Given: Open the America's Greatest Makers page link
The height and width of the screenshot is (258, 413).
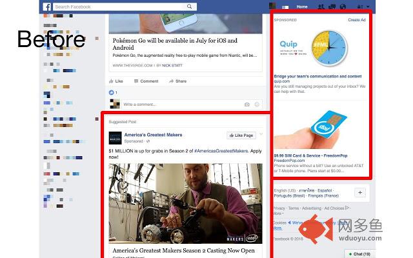Looking at the screenshot, I should (153, 135).
